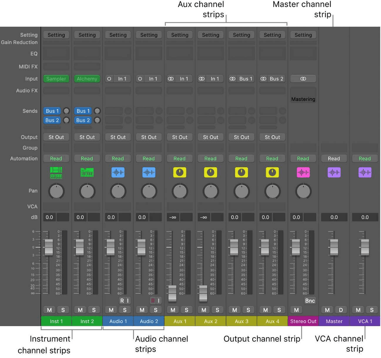Enable record on Audio 1 channel

pyautogui.click(x=122, y=300)
